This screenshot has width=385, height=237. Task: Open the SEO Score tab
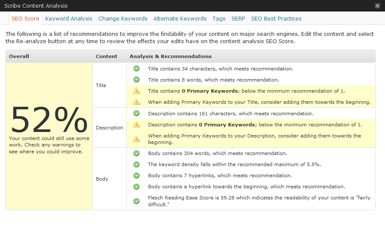[25, 19]
